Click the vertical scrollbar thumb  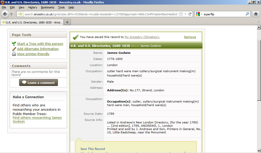point(259,70)
